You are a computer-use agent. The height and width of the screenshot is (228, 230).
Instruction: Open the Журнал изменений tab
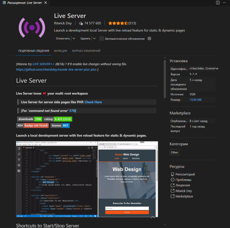tap(86, 51)
